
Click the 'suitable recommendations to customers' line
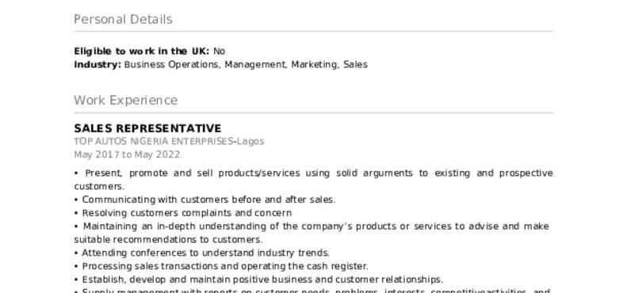[168, 239]
